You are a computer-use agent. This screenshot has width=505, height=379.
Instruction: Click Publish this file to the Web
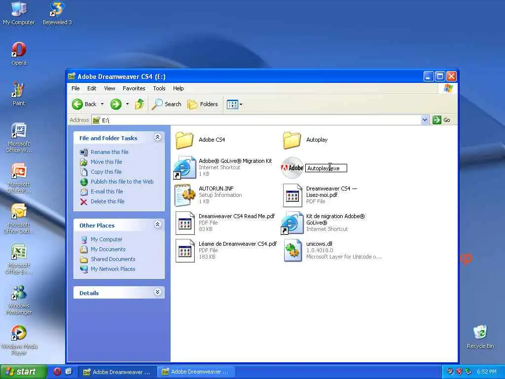[122, 182]
